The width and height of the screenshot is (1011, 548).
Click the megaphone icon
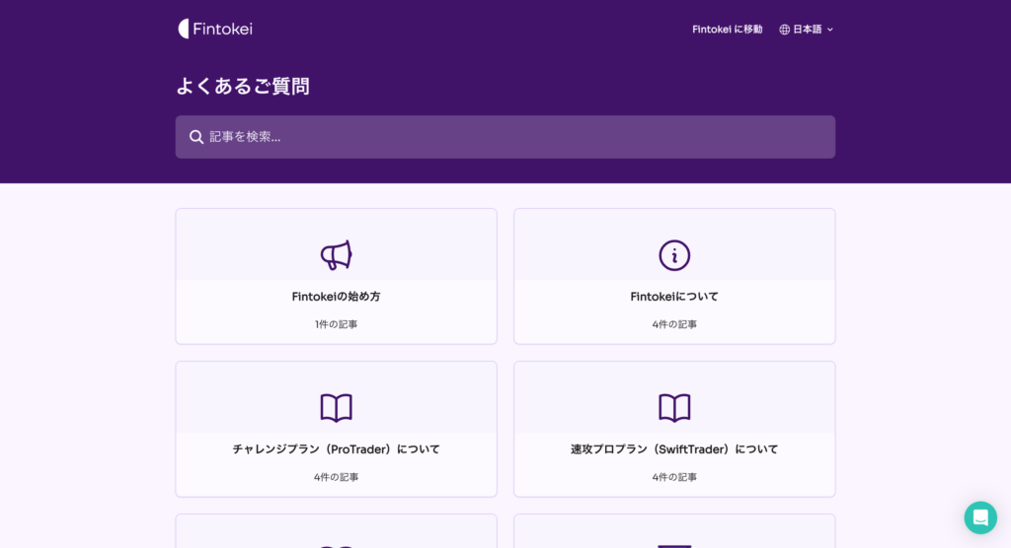[337, 255]
